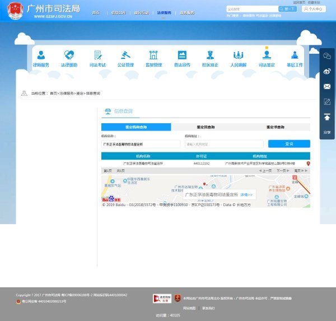Click the red map pin in result row
Image resolution: width=336 pixels, height=321 pixels.
point(308,164)
